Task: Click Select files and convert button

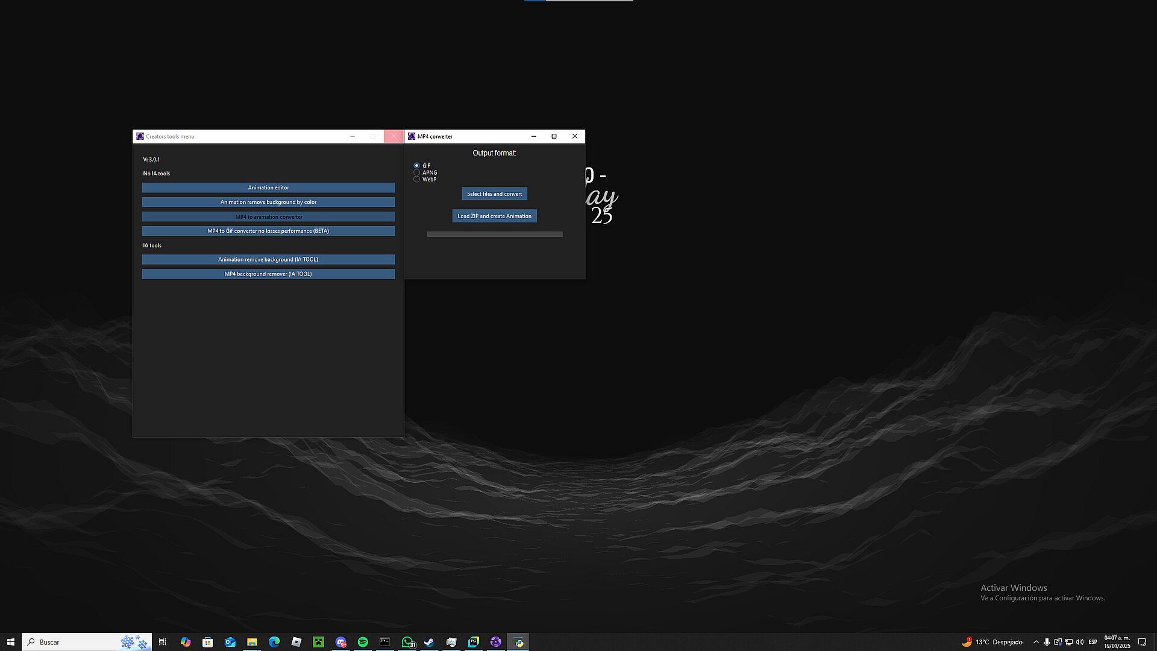Action: (x=494, y=193)
